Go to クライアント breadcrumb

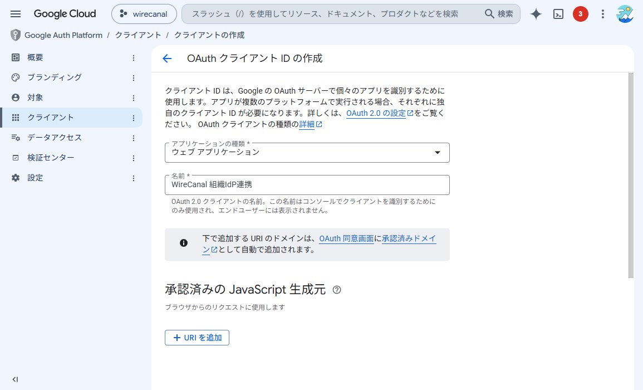(x=138, y=35)
